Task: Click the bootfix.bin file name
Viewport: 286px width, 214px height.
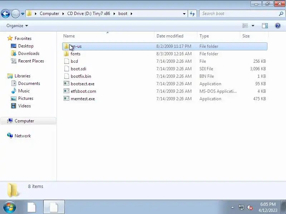Action: (x=81, y=76)
